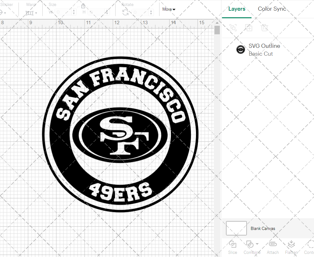Image resolution: width=314 pixels, height=257 pixels.
Task: Click the delete layer icon in Layers panel
Action: click(x=265, y=28)
